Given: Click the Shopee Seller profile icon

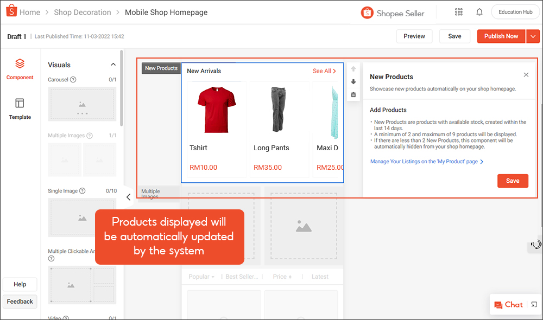Looking at the screenshot, I should (x=367, y=12).
